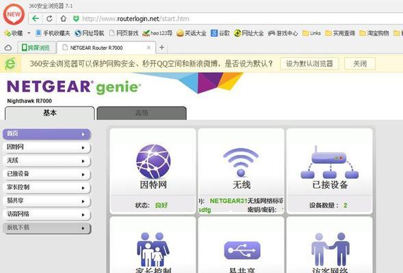Image resolution: width=403 pixels, height=273 pixels.
Task: Expand the 无线 sidebar item arrow
Action: coord(83,161)
